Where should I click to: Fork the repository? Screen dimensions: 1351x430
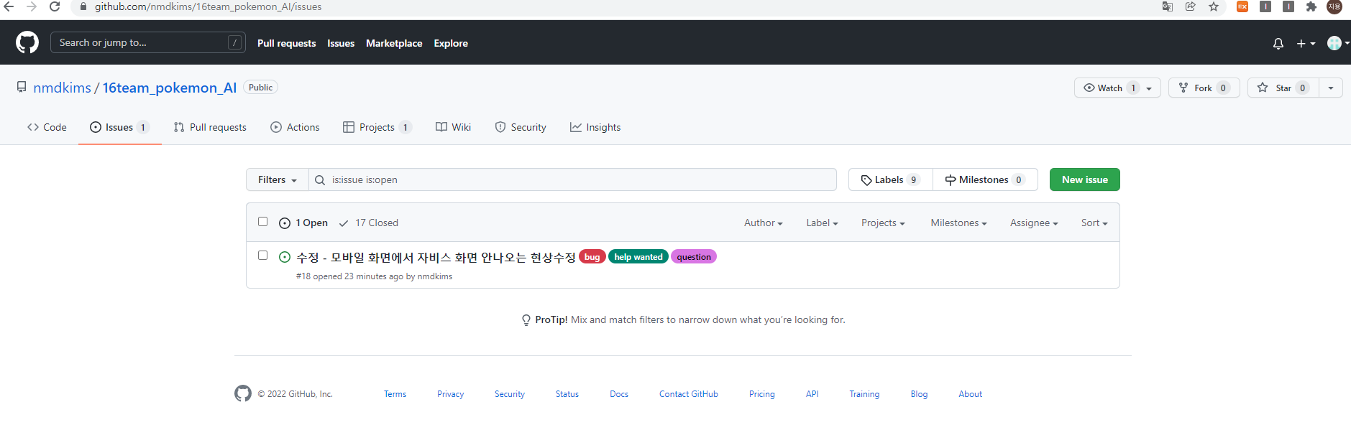[x=1204, y=88]
